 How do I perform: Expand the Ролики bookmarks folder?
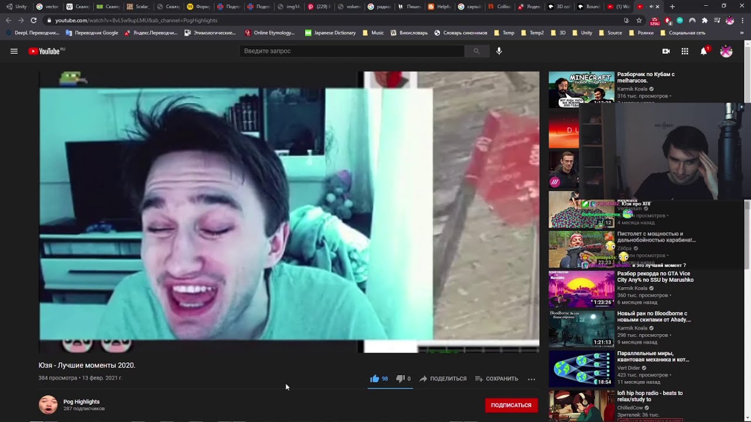pos(641,33)
